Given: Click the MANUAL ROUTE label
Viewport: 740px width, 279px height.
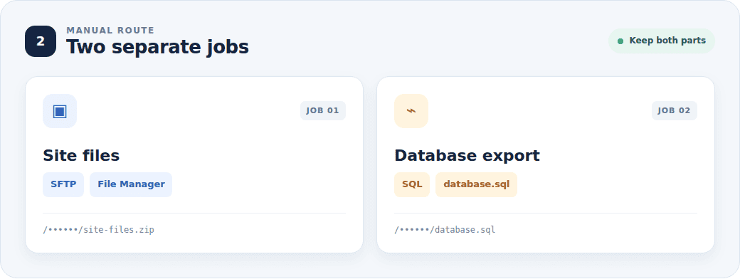Looking at the screenshot, I should [x=110, y=31].
